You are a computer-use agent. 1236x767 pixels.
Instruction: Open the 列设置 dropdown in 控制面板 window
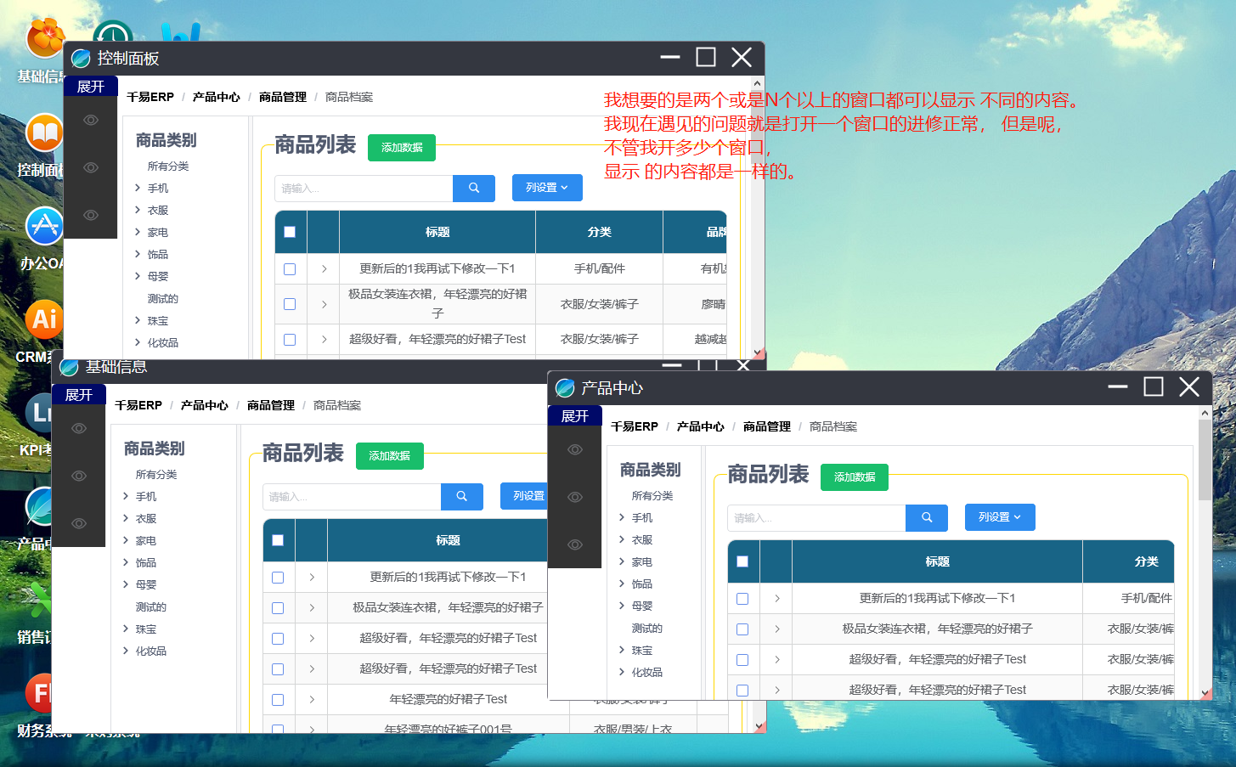click(x=547, y=188)
